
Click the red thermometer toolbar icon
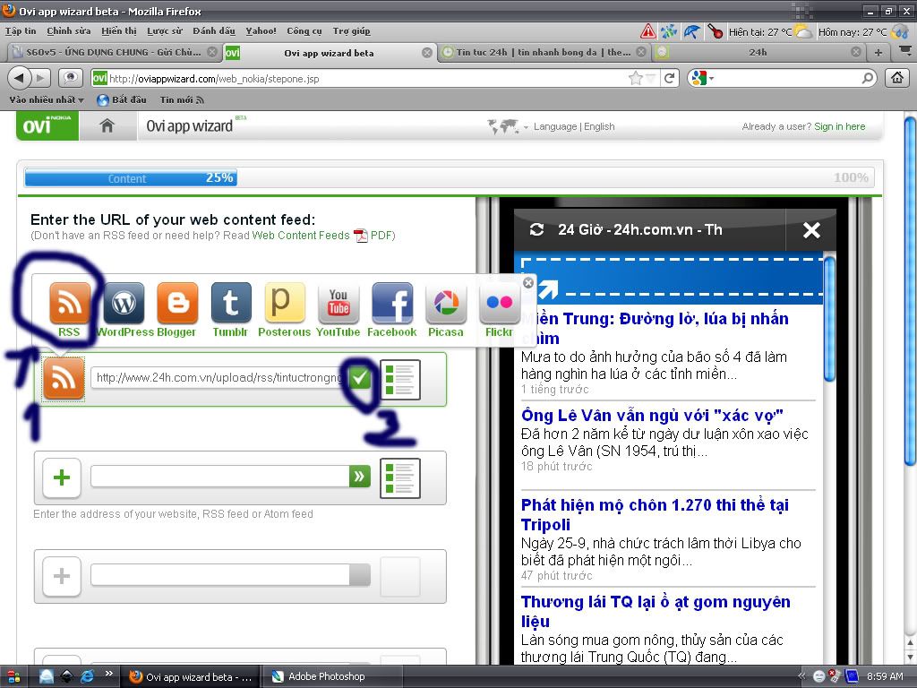(715, 31)
